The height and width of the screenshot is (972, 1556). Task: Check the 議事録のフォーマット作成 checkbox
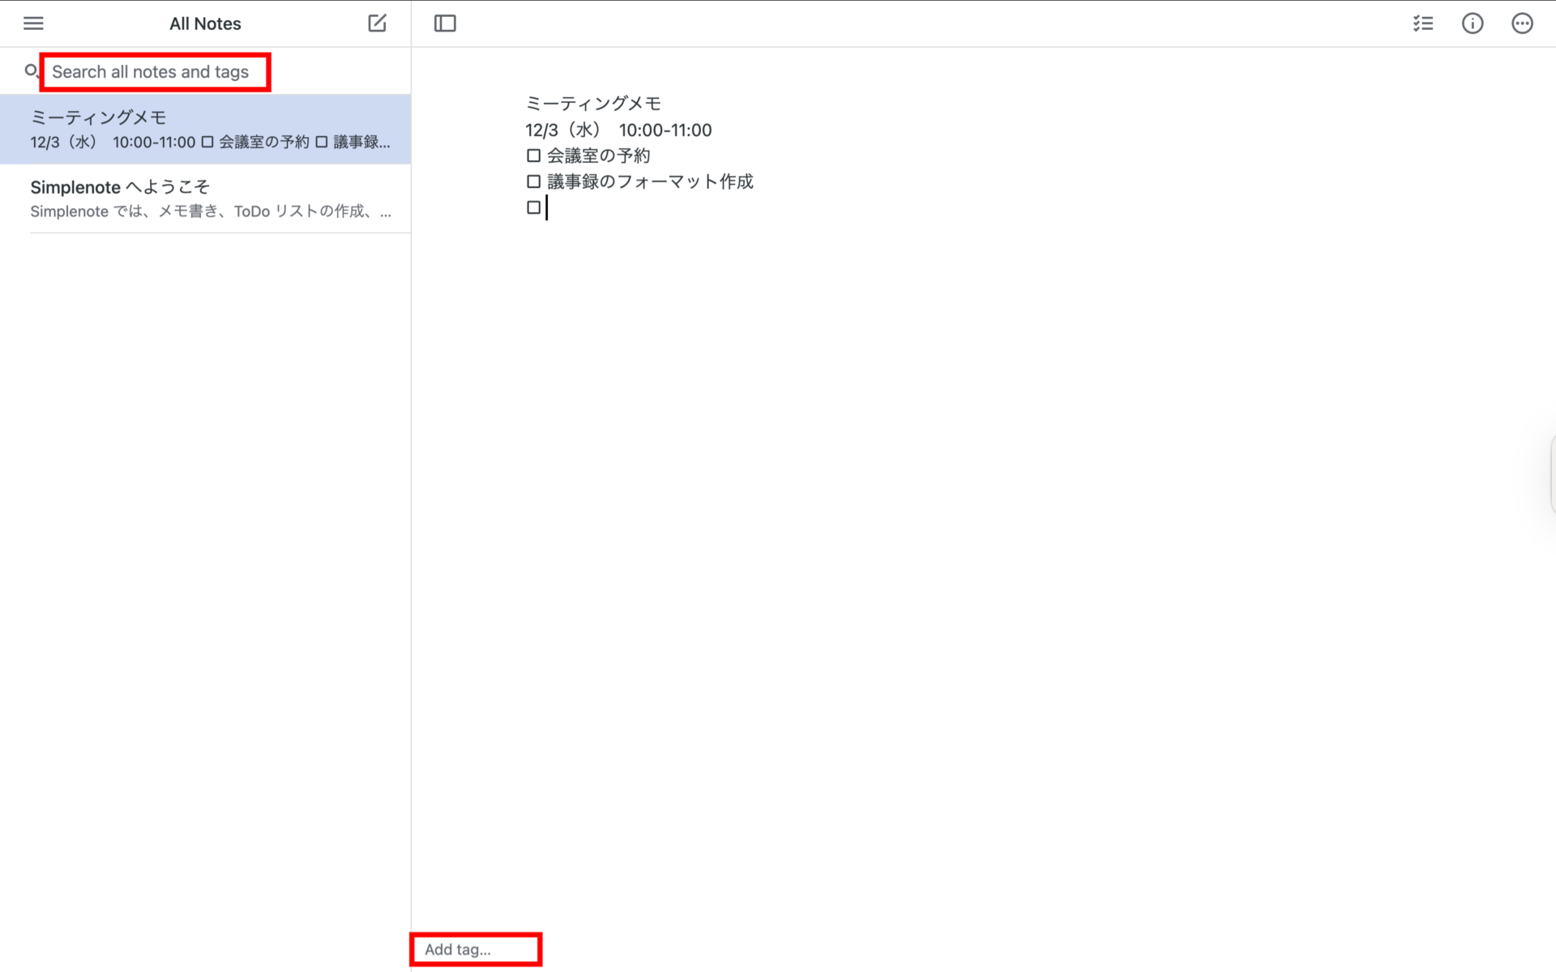pyautogui.click(x=534, y=181)
